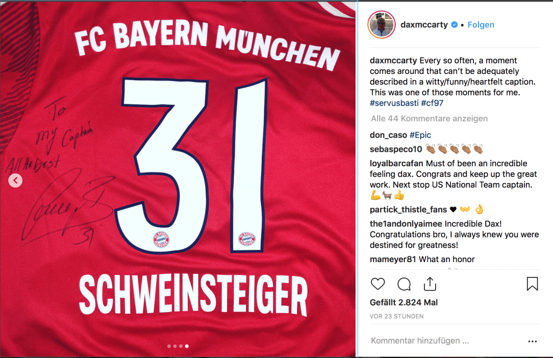Open comments via speech bubble icon

[404, 284]
